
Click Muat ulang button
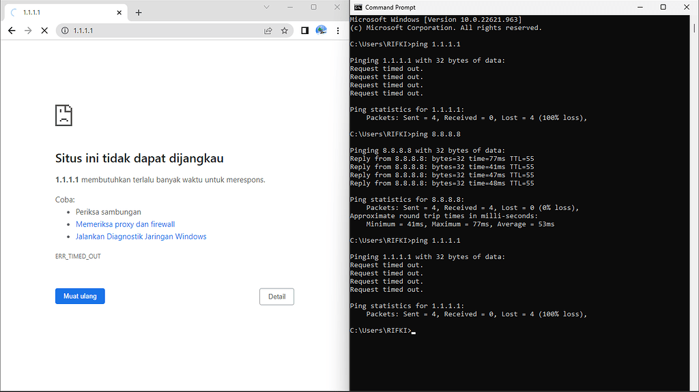point(80,297)
